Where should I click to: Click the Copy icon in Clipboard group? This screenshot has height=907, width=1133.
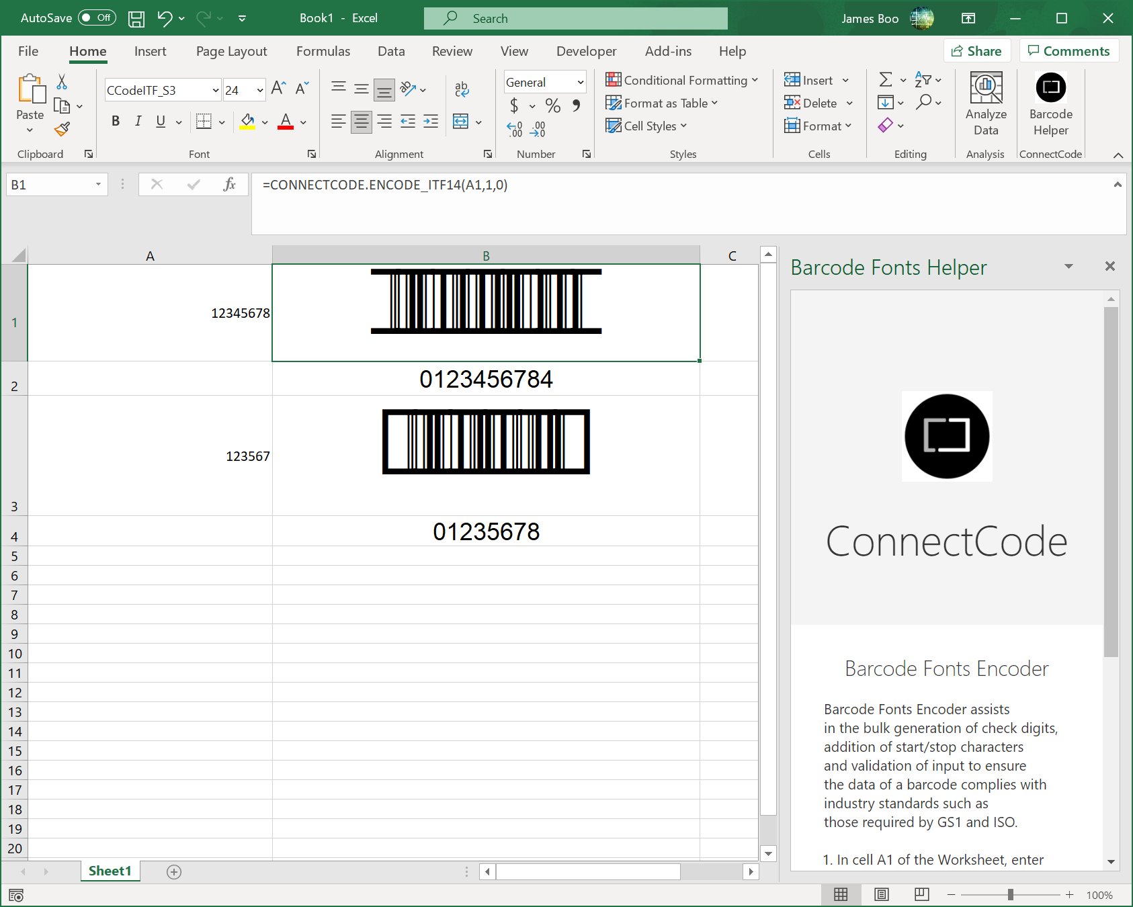point(62,105)
